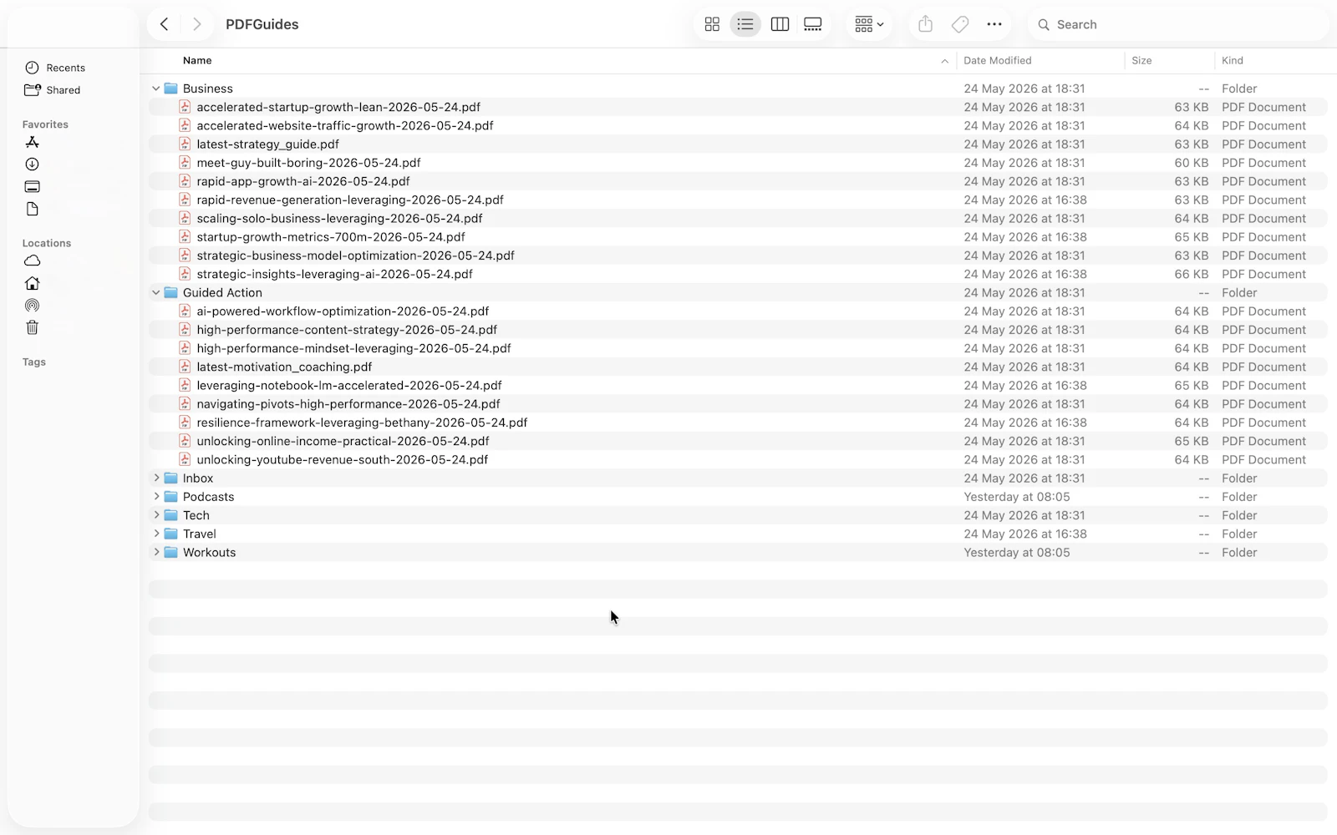This screenshot has width=1337, height=835.
Task: Sort by the Name column header
Action: (x=197, y=60)
